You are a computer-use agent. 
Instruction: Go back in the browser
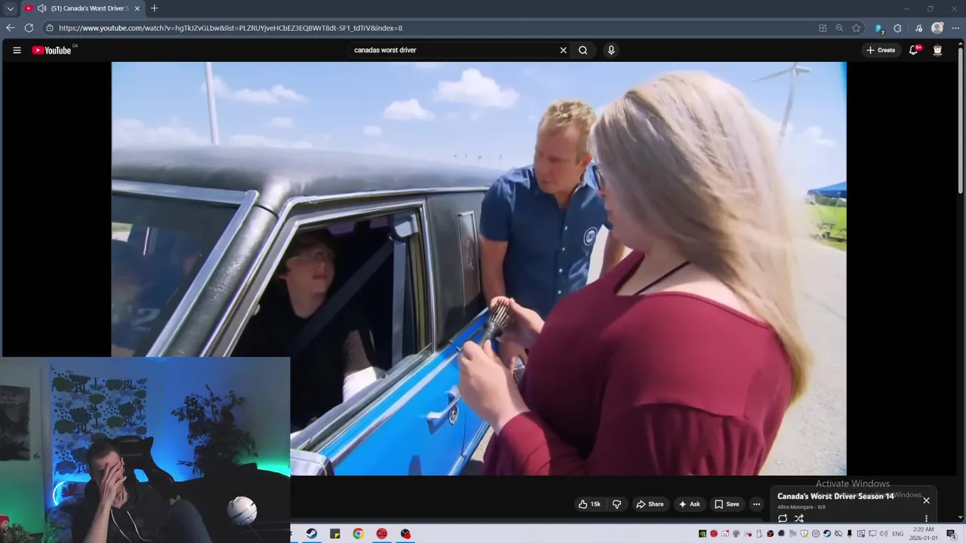[x=10, y=28]
